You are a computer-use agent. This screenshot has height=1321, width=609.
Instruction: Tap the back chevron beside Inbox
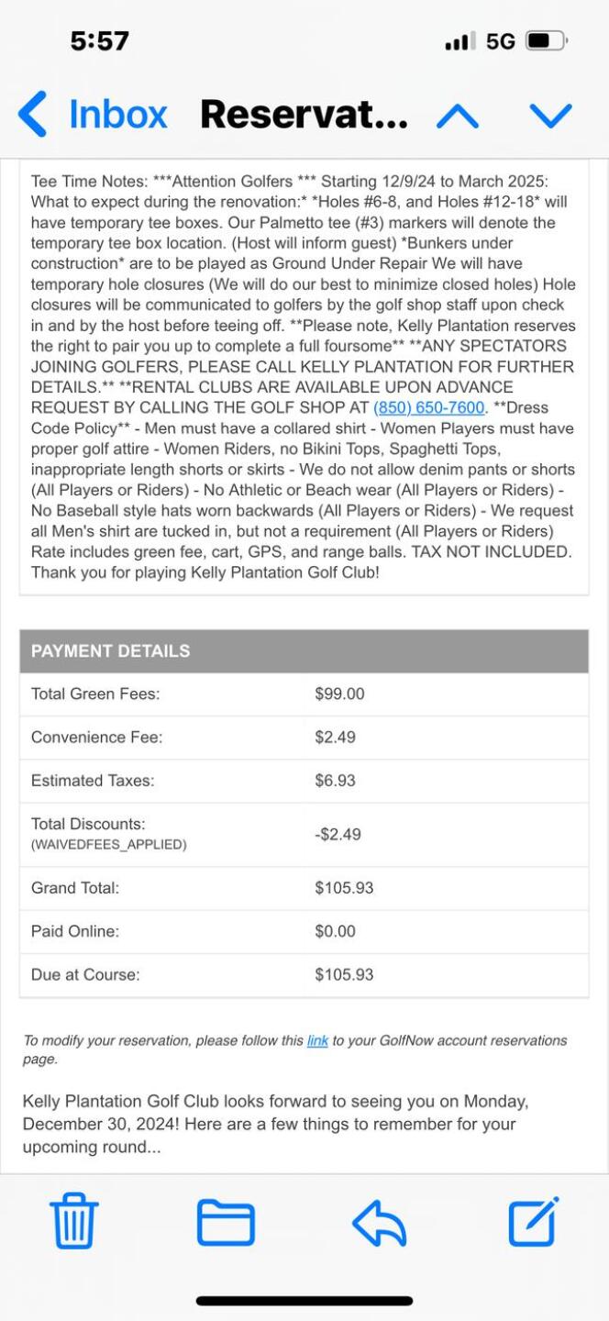(33, 116)
